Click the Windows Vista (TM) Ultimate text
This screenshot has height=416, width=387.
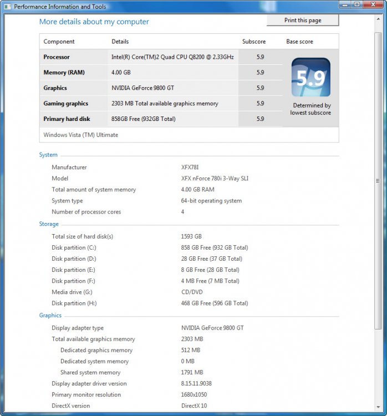(81, 135)
